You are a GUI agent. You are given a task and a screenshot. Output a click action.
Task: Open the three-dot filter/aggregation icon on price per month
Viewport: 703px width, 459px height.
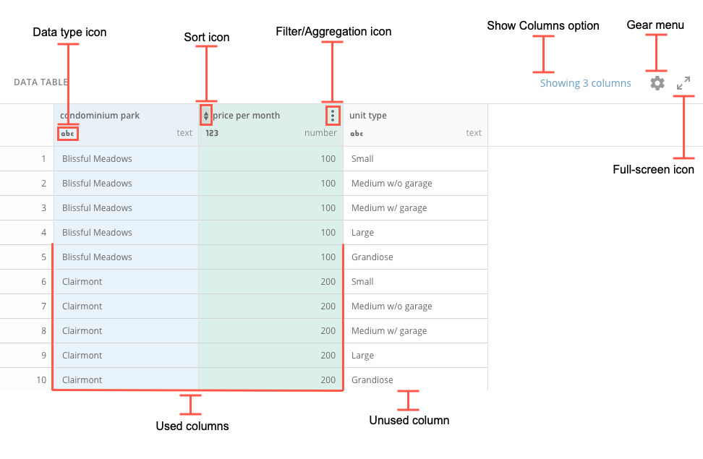click(332, 115)
